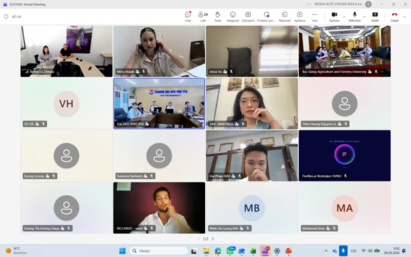The height and width of the screenshot is (257, 411).
Task: Open Settings gear in the taskbar
Action: pos(277,251)
